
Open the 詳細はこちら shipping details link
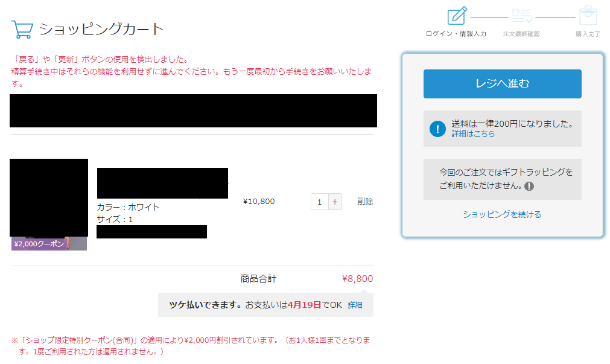pos(473,133)
